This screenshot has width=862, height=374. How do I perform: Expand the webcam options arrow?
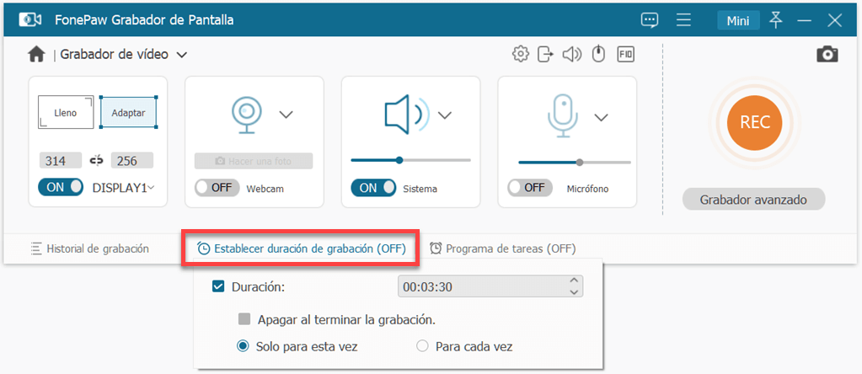coord(286,115)
